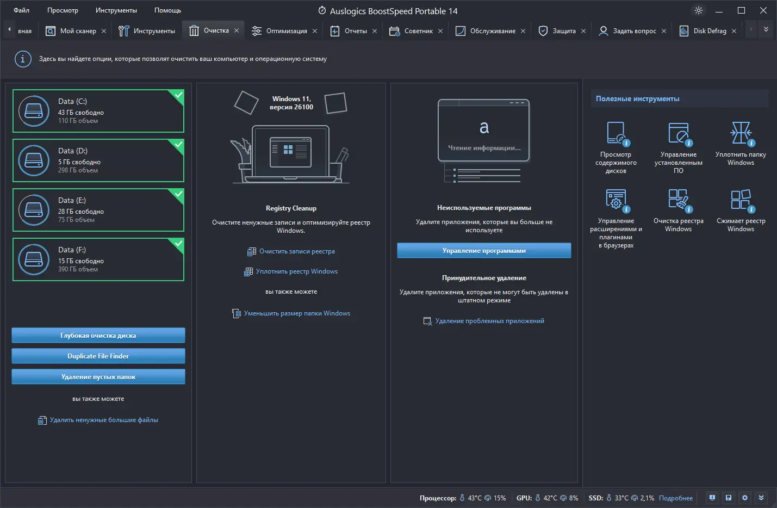Expand the bottom status bar double chevron

click(x=761, y=498)
